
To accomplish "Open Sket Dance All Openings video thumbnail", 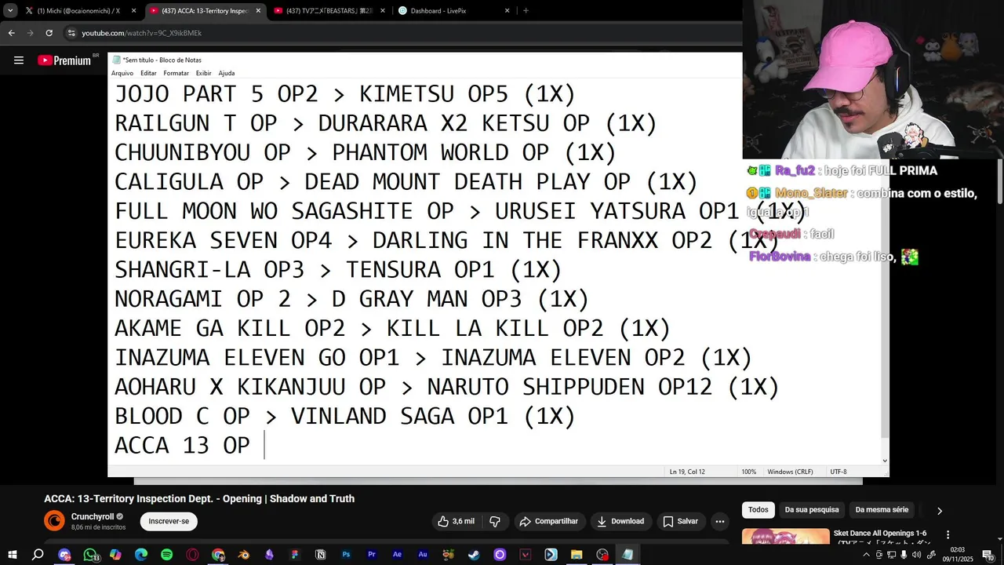I will [x=785, y=537].
